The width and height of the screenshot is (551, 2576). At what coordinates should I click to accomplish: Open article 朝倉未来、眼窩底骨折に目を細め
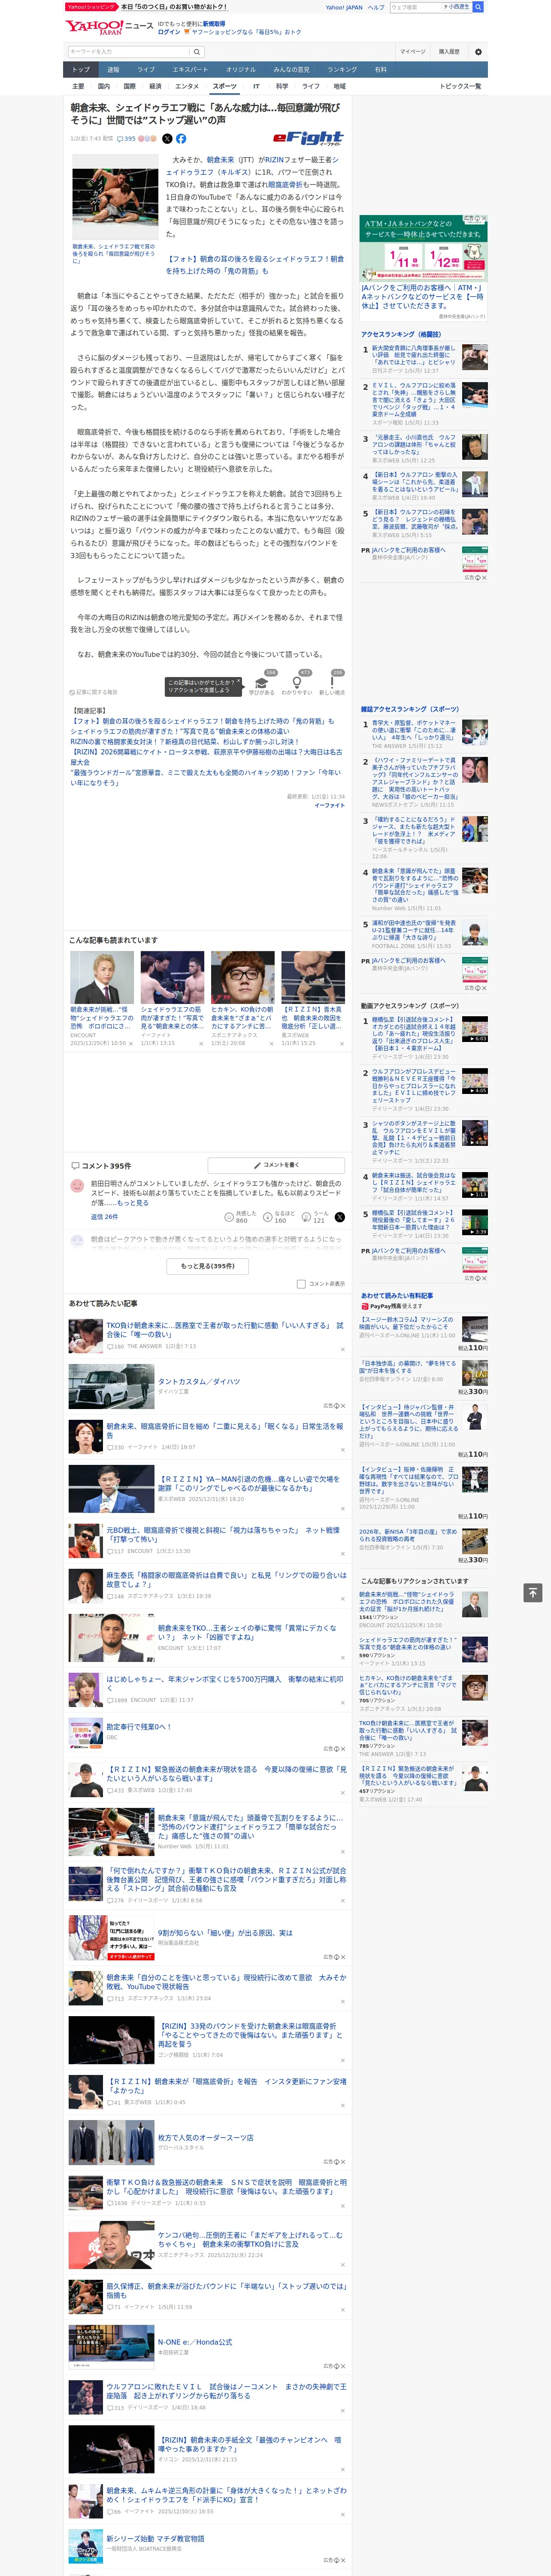coord(224,1431)
